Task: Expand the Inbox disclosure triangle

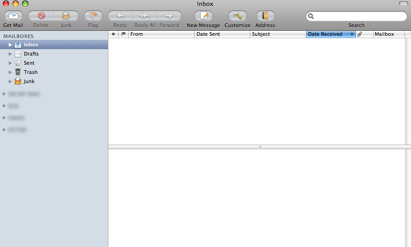Action: pos(11,45)
